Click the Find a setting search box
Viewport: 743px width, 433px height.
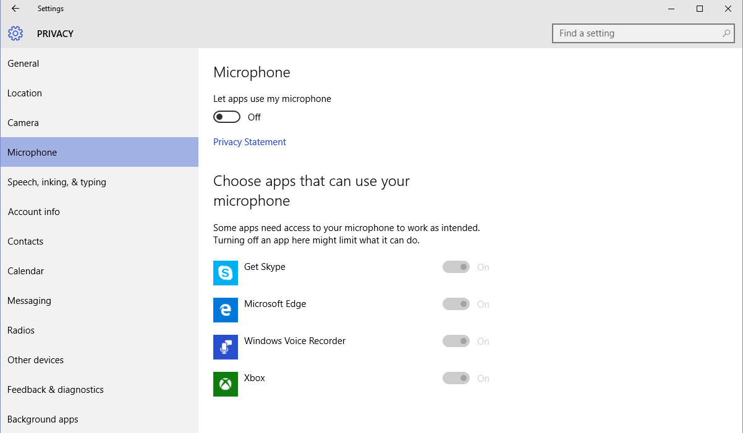tap(643, 33)
